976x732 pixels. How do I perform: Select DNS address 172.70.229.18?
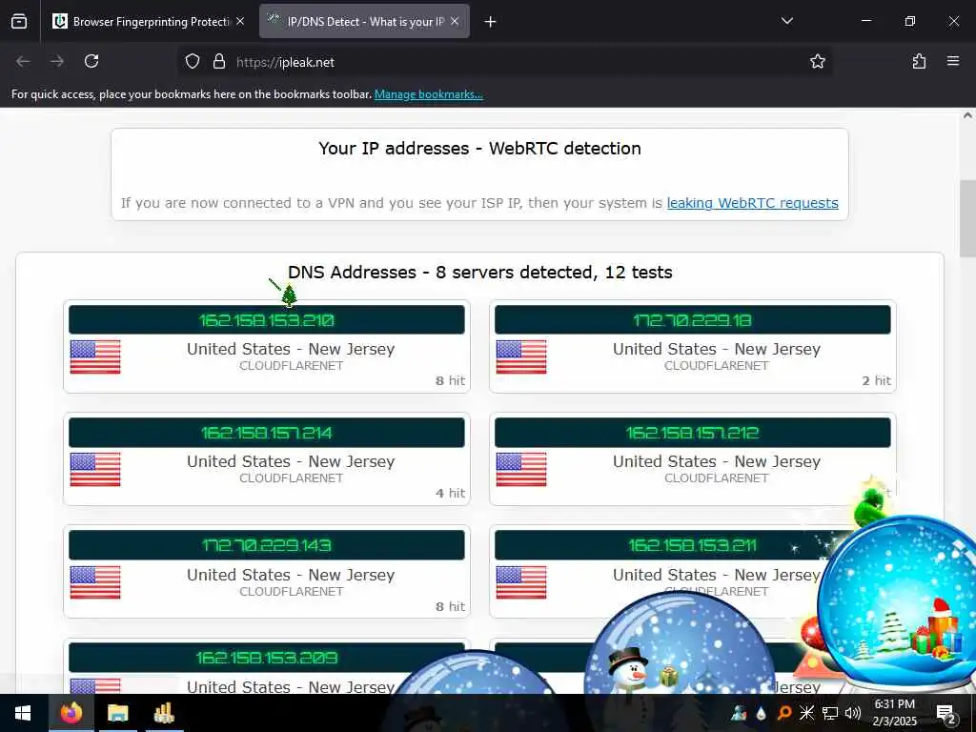click(692, 320)
